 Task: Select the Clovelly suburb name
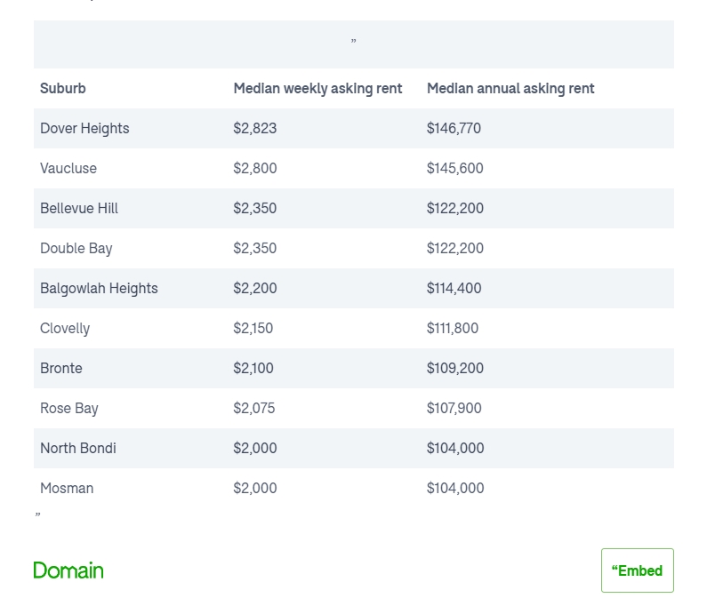(65, 329)
